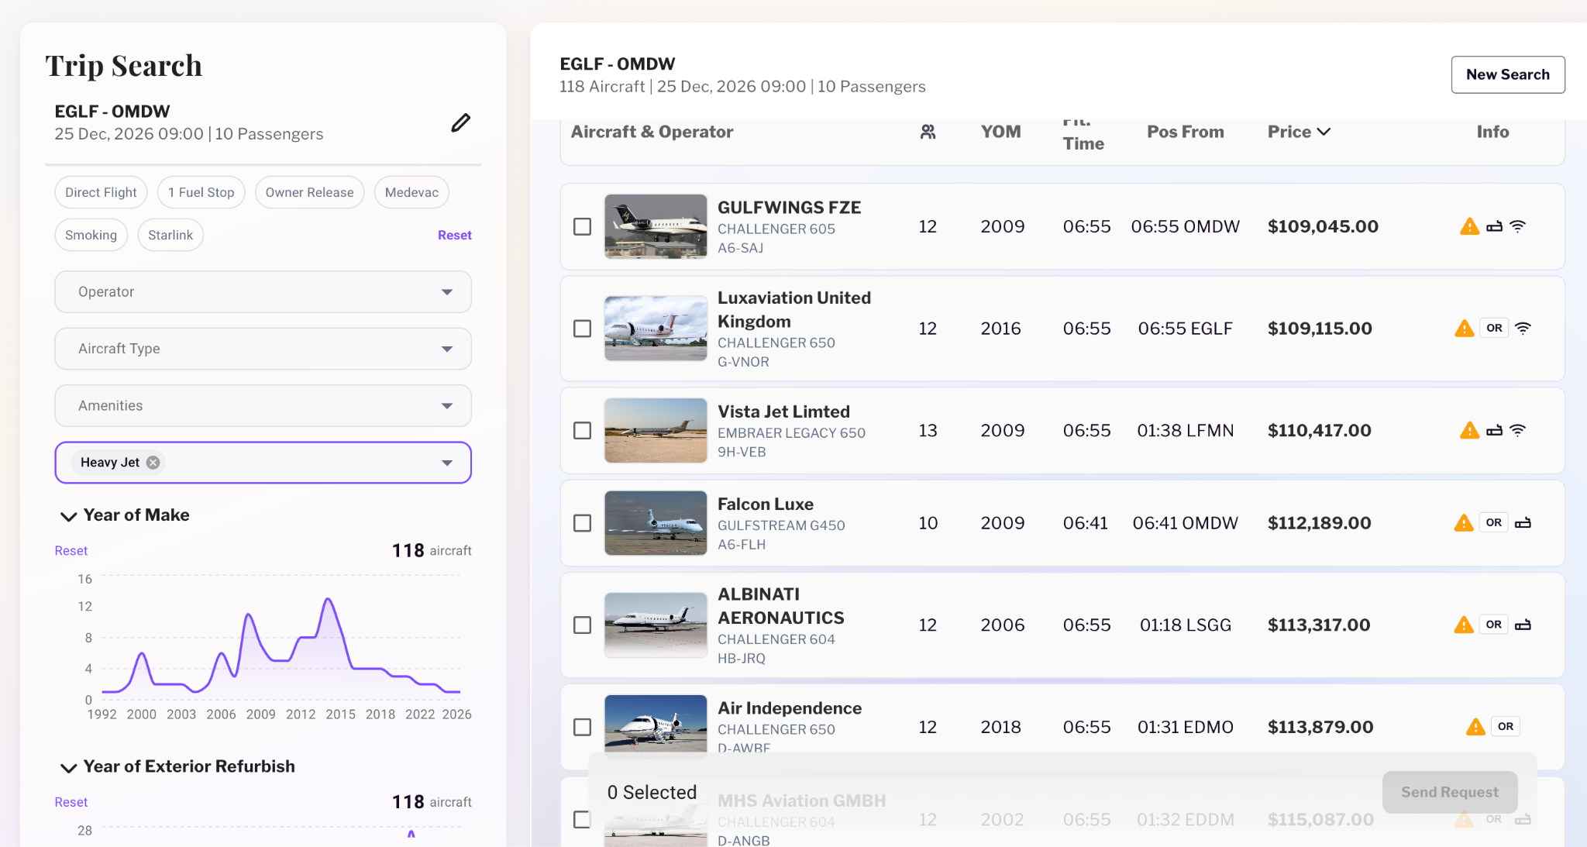This screenshot has height=847, width=1587.
Task: Open the GULFWINGS FZE aircraft thumbnail
Action: pos(656,226)
